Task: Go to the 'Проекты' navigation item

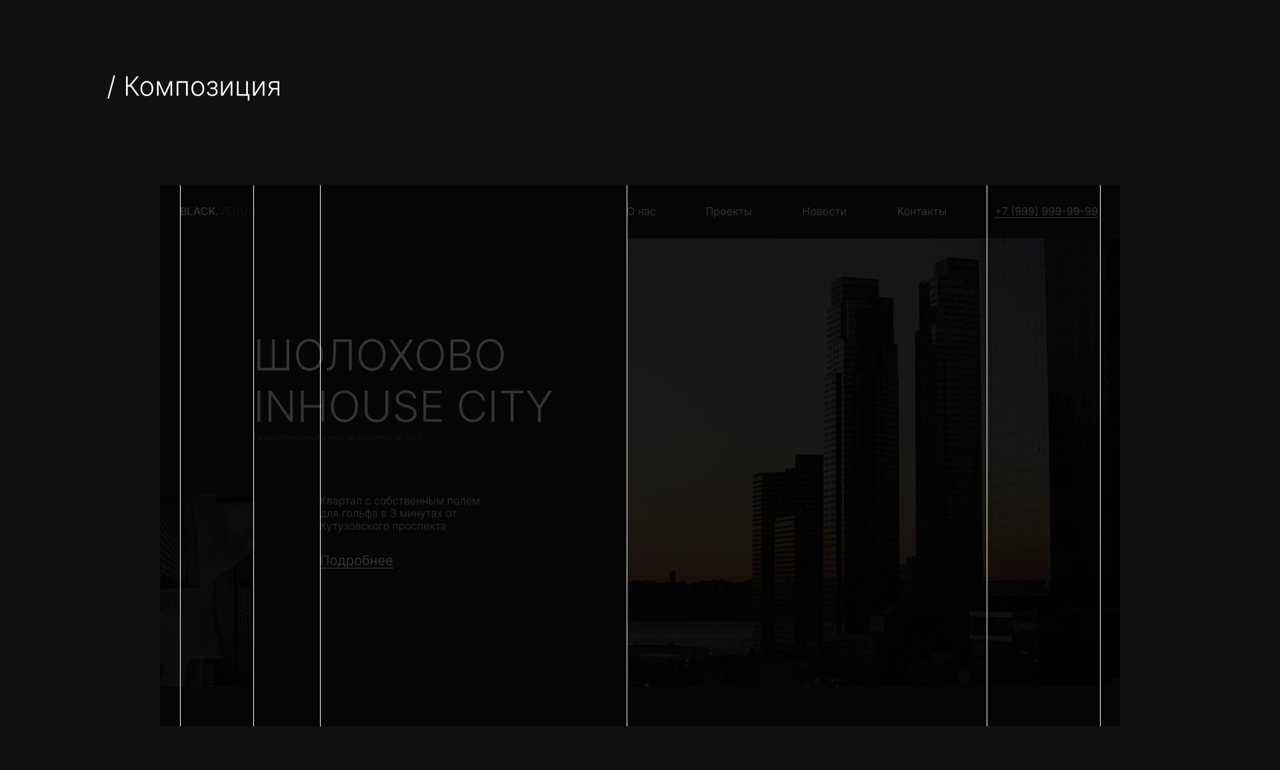Action: [728, 211]
